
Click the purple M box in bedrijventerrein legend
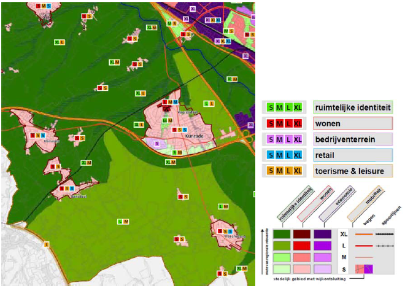point(279,139)
